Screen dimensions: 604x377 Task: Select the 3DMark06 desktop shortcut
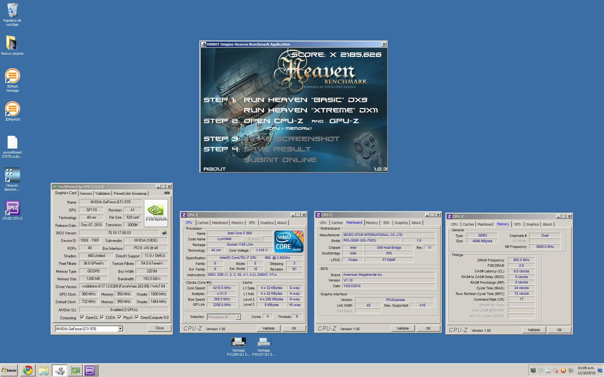(12, 111)
